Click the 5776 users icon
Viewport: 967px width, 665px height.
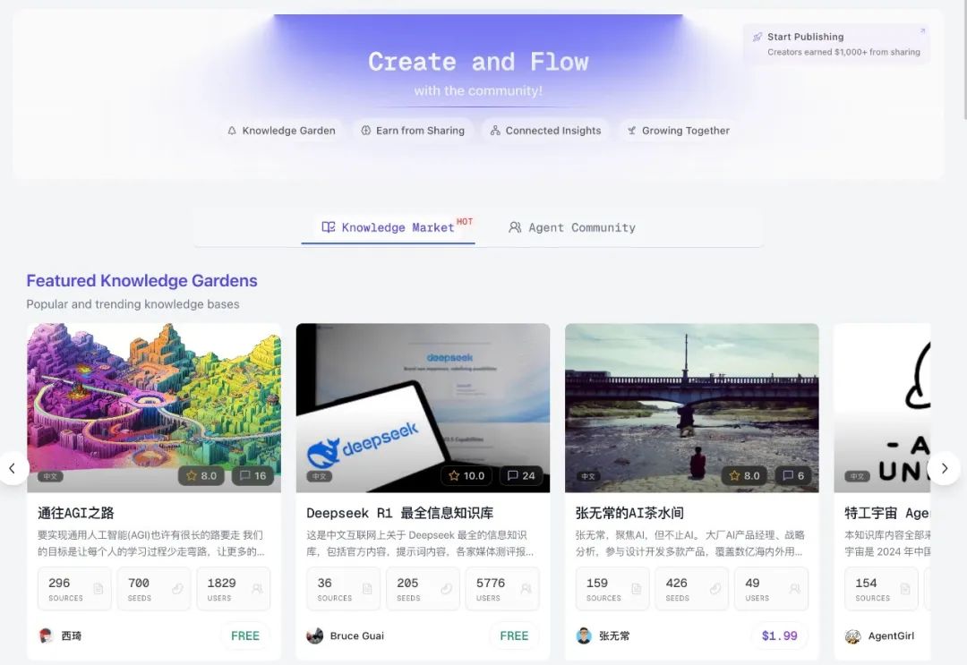[526, 589]
